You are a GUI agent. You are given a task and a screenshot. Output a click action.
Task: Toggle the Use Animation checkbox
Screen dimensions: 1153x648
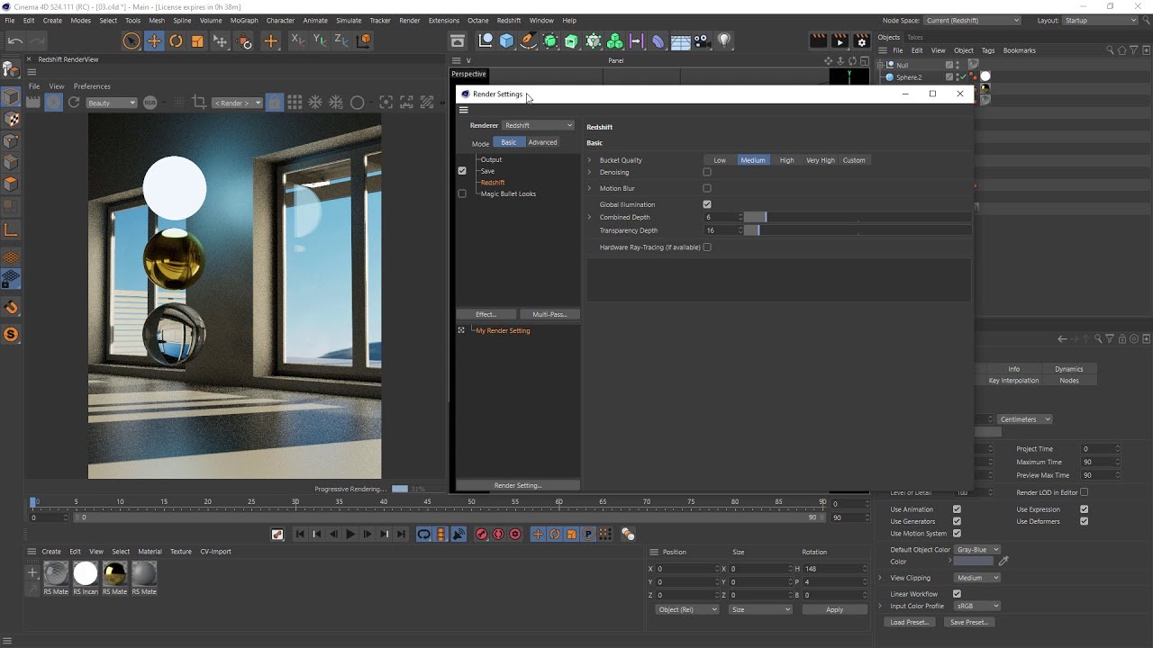click(957, 509)
